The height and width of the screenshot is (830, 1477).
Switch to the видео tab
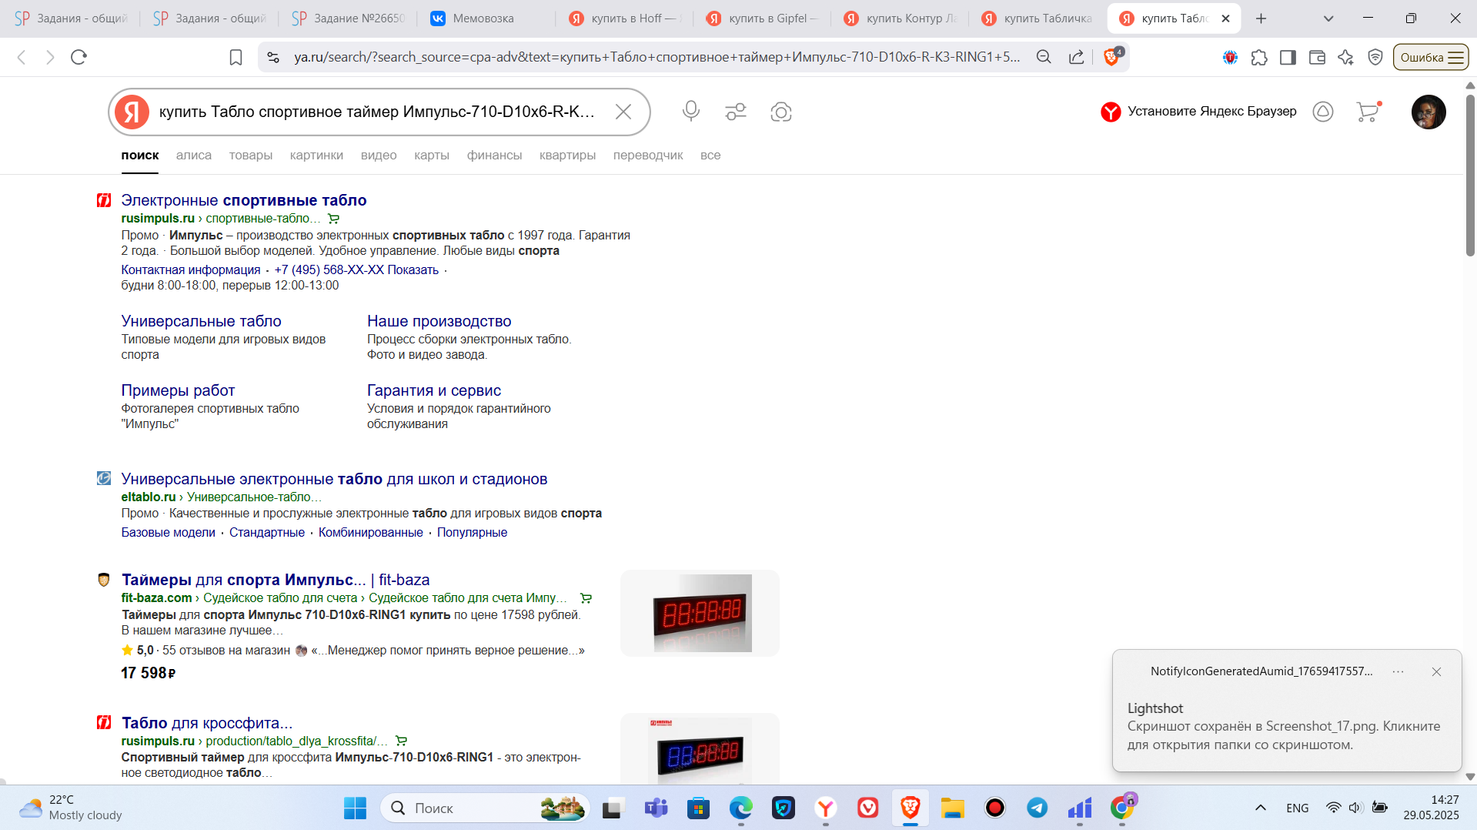379,156
